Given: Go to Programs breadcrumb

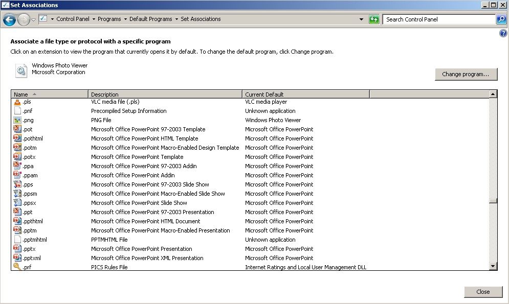Looking at the screenshot, I should 109,19.
